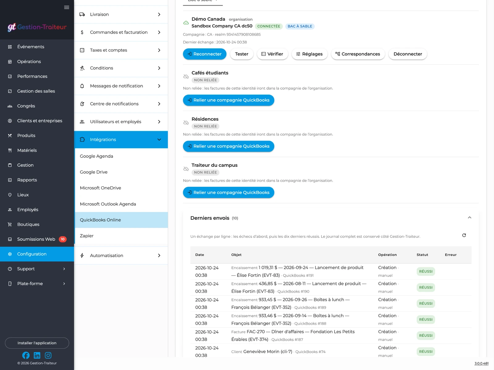
Task: Click the Lieux pin icon
Action: pos(10,195)
